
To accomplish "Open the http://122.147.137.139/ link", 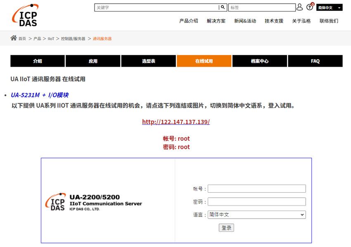I will coord(176,122).
